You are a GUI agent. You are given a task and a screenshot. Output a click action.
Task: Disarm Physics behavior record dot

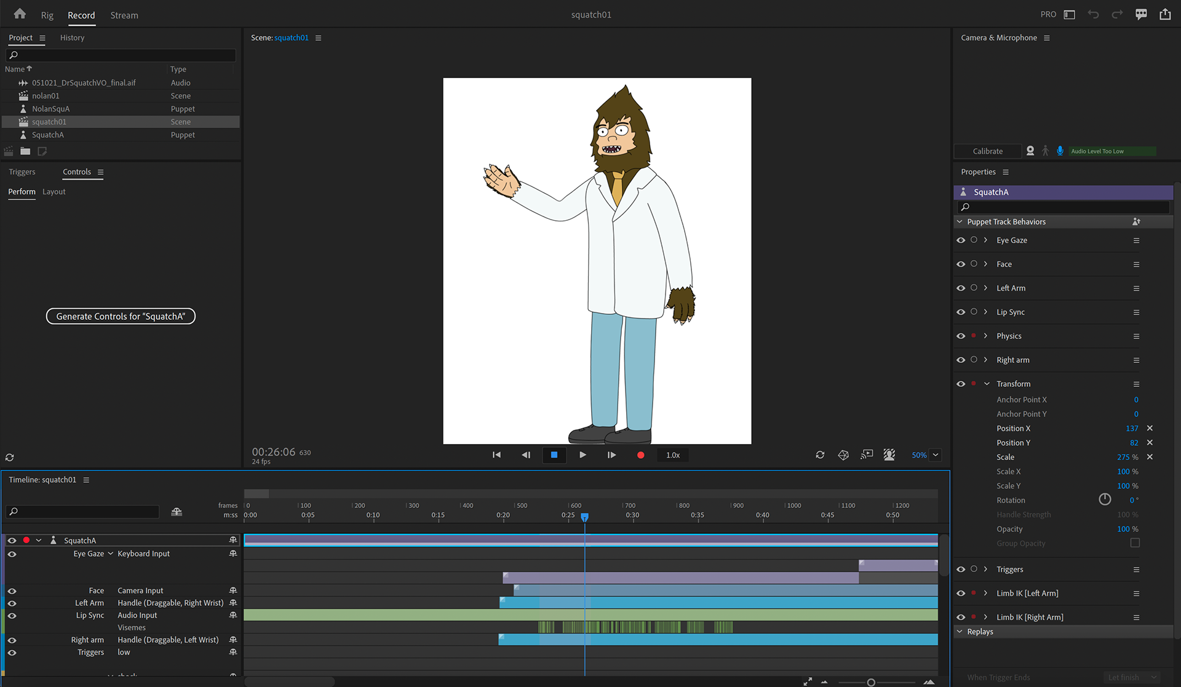pos(974,336)
